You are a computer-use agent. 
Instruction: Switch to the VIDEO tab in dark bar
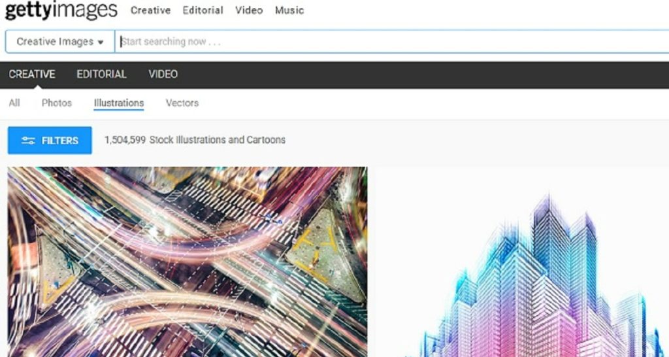163,75
